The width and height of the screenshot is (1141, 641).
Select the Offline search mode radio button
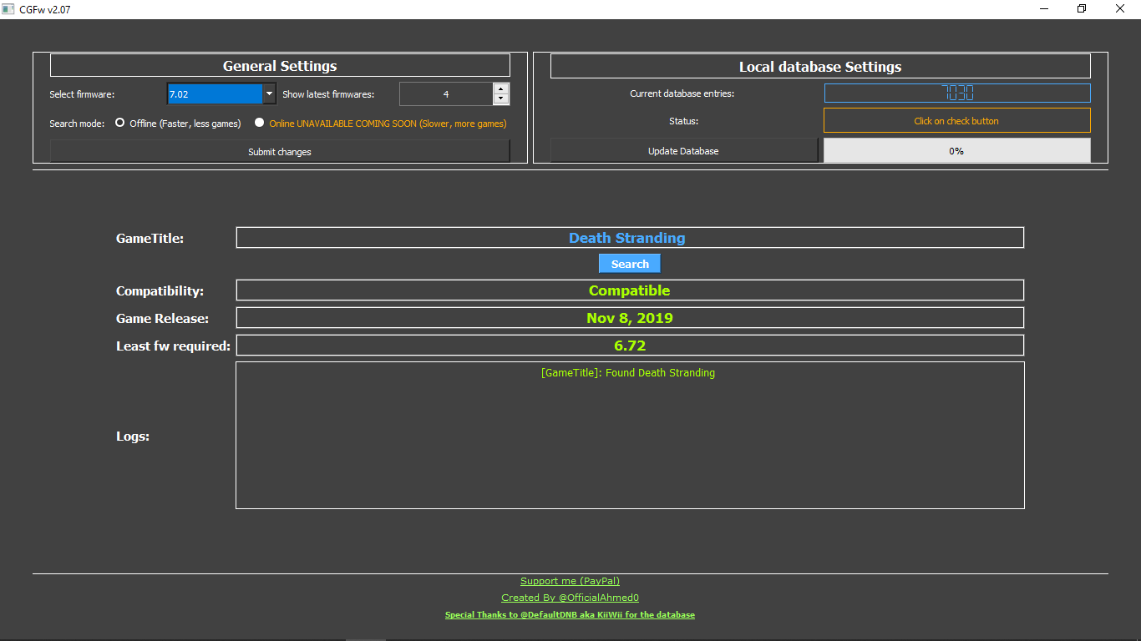coord(120,123)
